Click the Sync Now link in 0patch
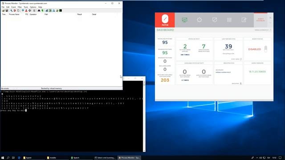 [x=236, y=59]
